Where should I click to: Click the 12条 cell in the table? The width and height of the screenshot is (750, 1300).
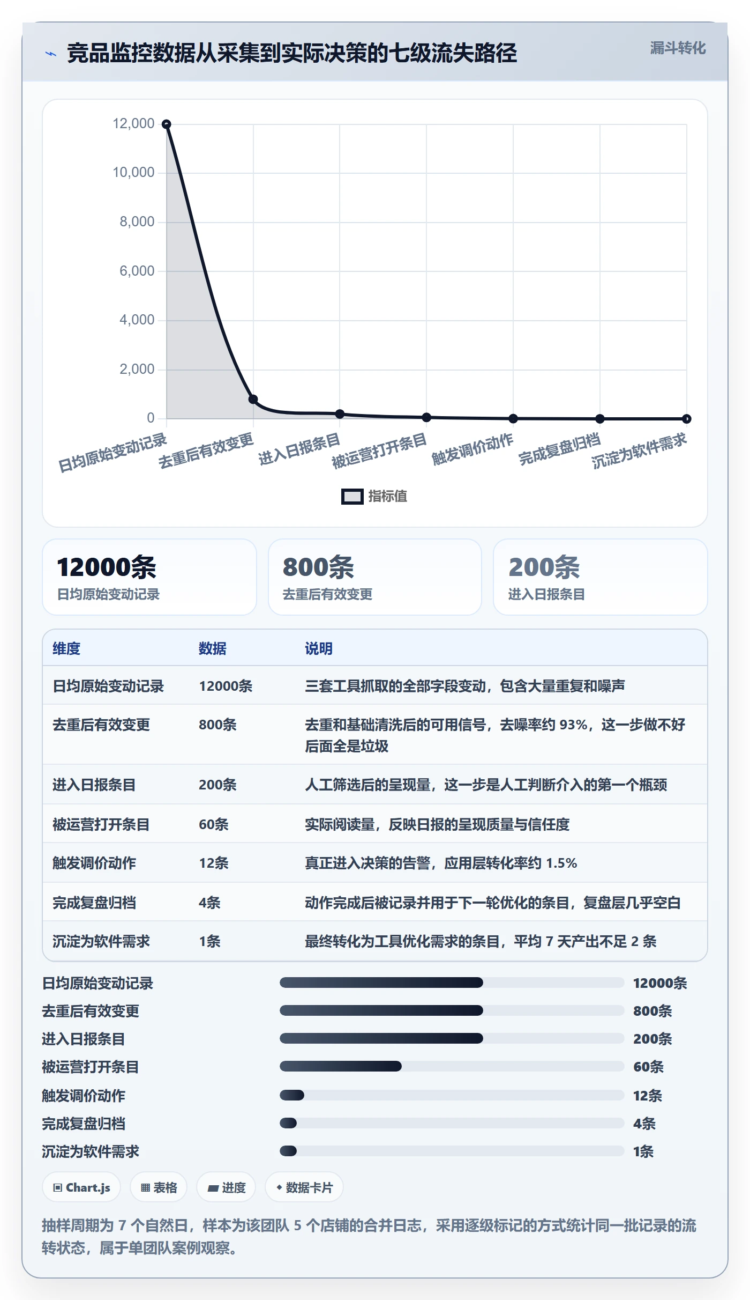(x=214, y=863)
